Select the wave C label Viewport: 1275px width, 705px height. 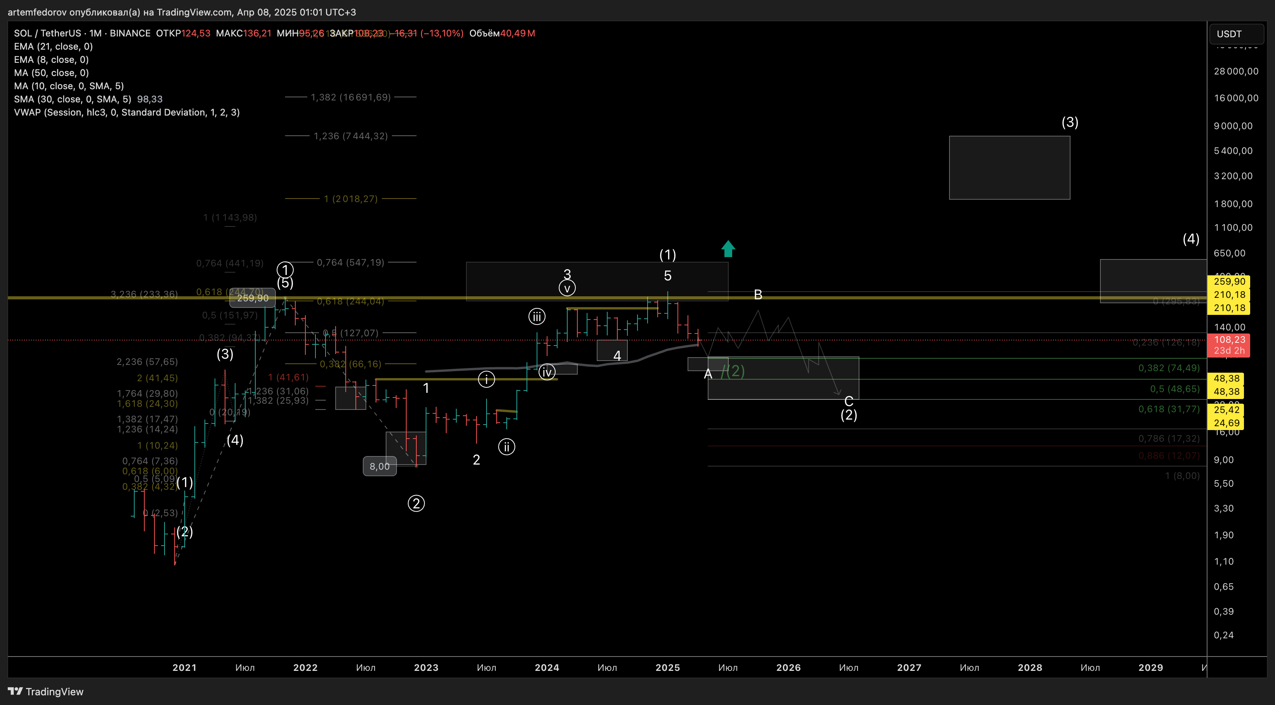849,401
